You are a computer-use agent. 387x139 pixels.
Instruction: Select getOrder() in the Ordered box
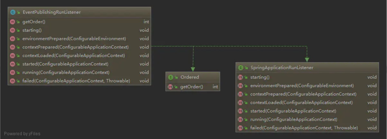pos(192,86)
